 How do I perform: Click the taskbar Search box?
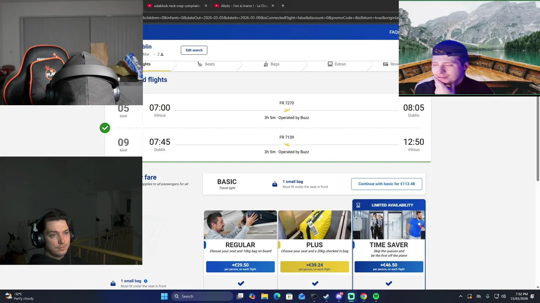pyautogui.click(x=202, y=296)
